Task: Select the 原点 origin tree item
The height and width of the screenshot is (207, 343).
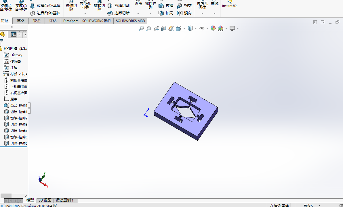Action: point(10,99)
